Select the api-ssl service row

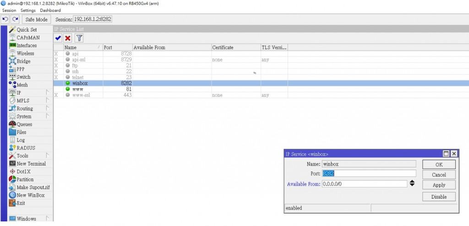[x=261, y=60]
